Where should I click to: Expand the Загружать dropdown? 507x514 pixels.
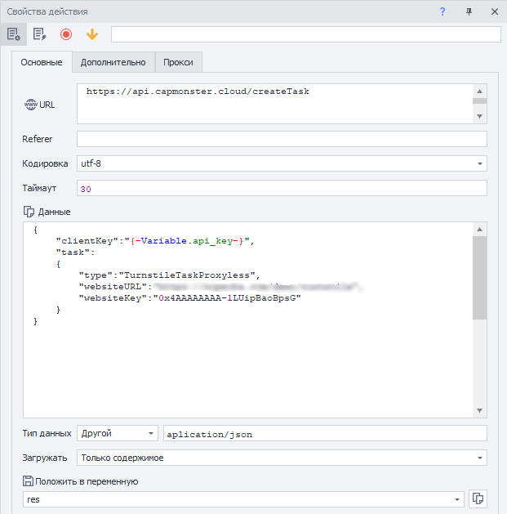pos(478,458)
